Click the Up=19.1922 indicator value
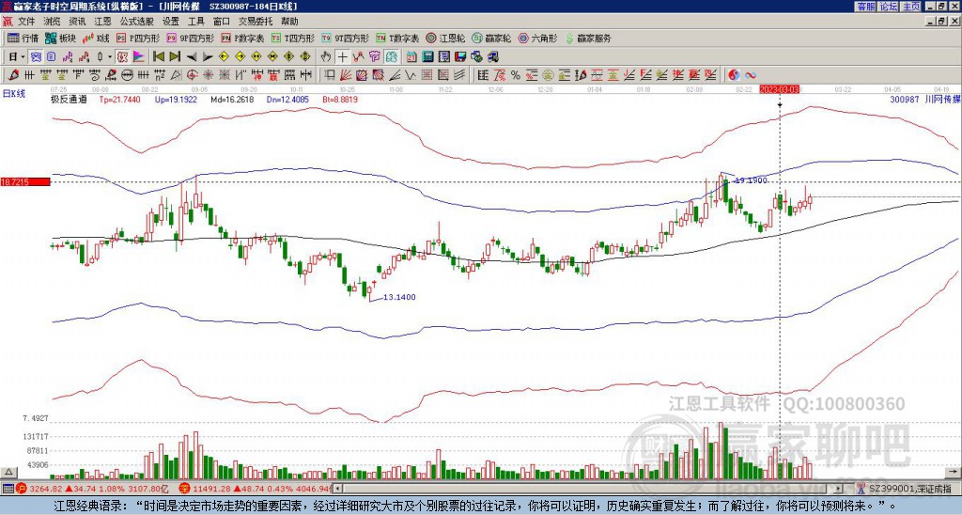This screenshot has width=962, height=515. tap(176, 99)
